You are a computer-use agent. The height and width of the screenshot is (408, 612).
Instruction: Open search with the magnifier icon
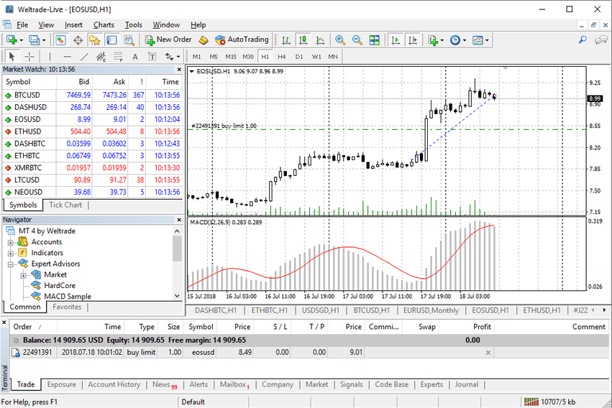point(583,40)
